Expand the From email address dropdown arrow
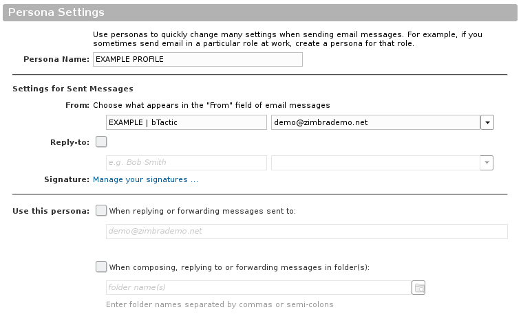 coord(487,122)
